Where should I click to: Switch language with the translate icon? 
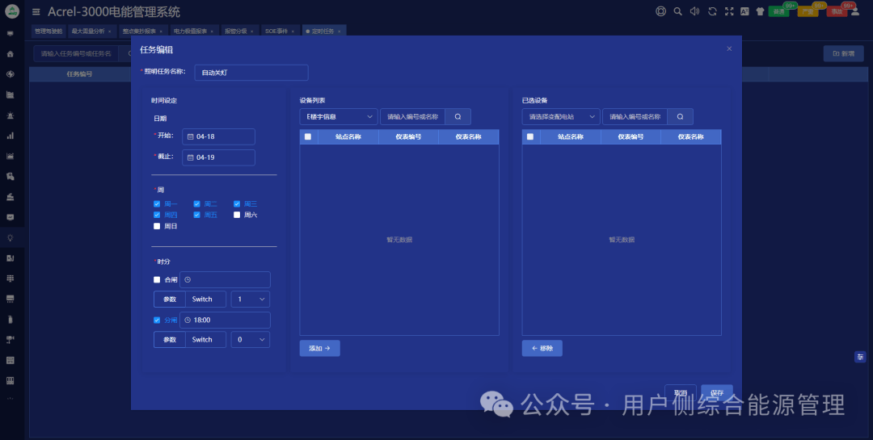pyautogui.click(x=744, y=11)
